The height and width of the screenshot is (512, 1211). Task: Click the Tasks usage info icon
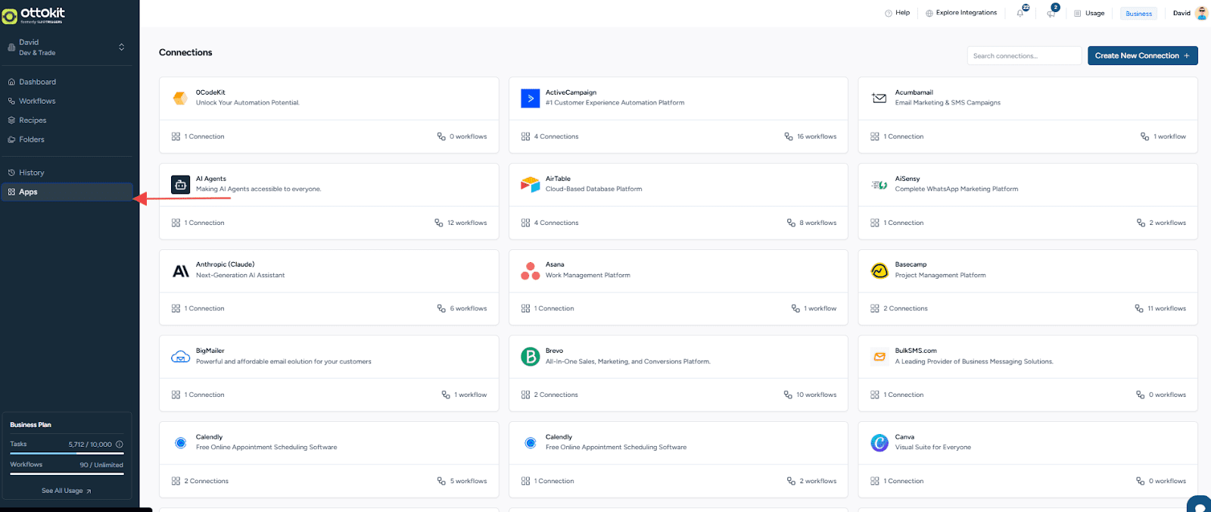click(x=119, y=445)
